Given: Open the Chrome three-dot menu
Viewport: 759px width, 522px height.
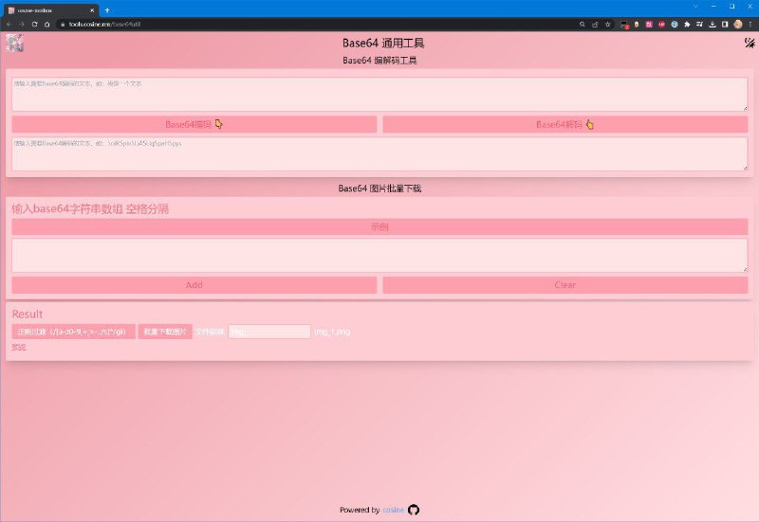Looking at the screenshot, I should 750,24.
